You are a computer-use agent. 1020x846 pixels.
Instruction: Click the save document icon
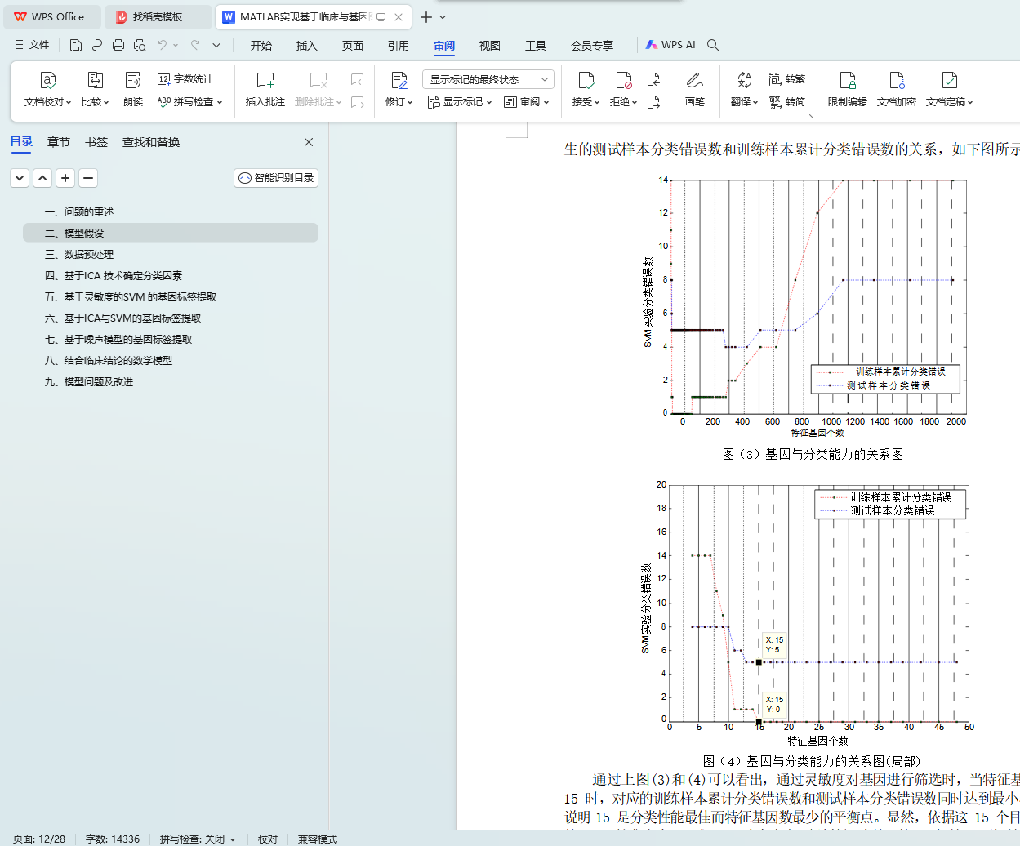click(x=76, y=45)
